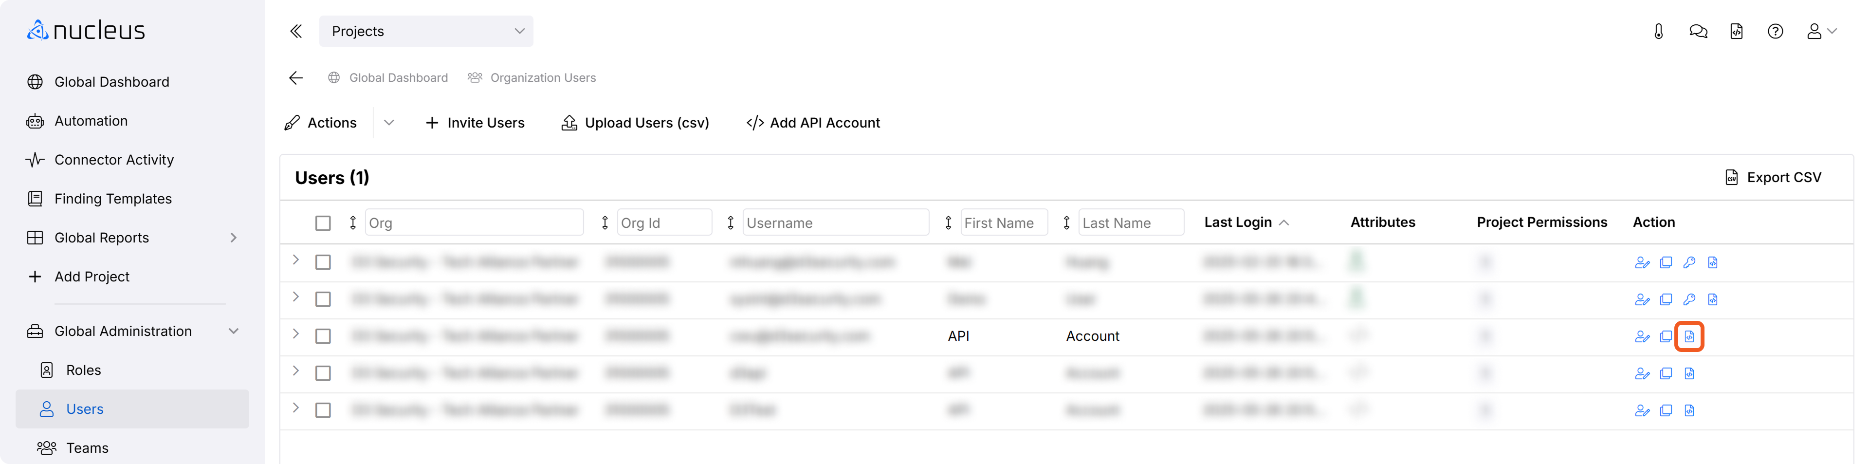Toggle the select-all checkbox in table header
The width and height of the screenshot is (1869, 464).
(x=323, y=223)
